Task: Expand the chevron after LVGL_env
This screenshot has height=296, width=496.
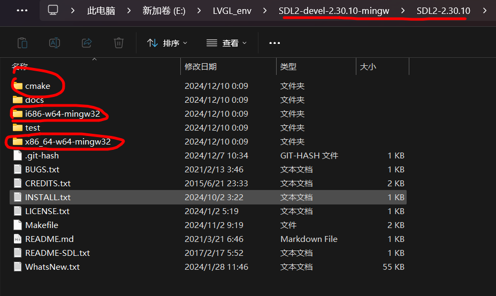Action: pos(265,11)
